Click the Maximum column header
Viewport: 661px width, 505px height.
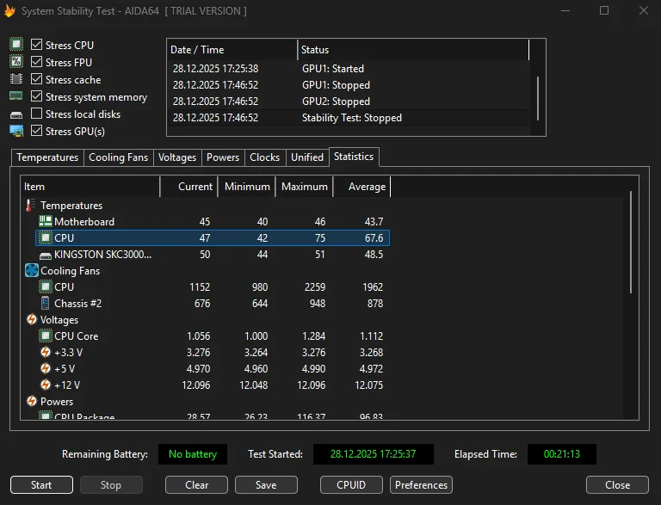pos(305,187)
